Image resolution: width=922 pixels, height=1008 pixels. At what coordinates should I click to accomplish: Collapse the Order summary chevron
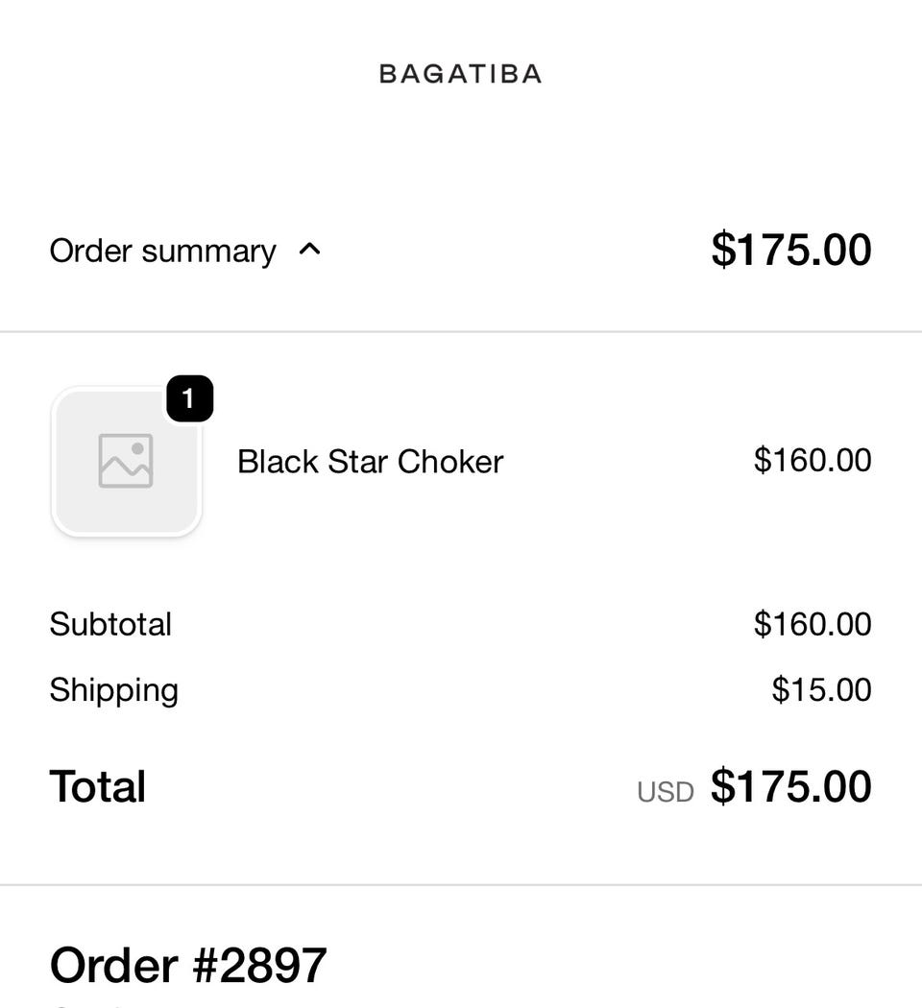click(x=309, y=250)
